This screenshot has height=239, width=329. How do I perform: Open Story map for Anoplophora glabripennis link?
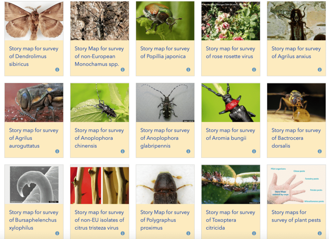pos(165,138)
